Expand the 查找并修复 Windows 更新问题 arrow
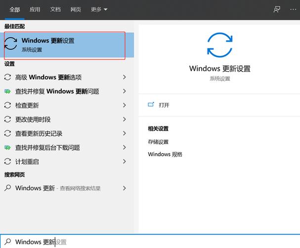The image size is (300, 248). (x=125, y=91)
